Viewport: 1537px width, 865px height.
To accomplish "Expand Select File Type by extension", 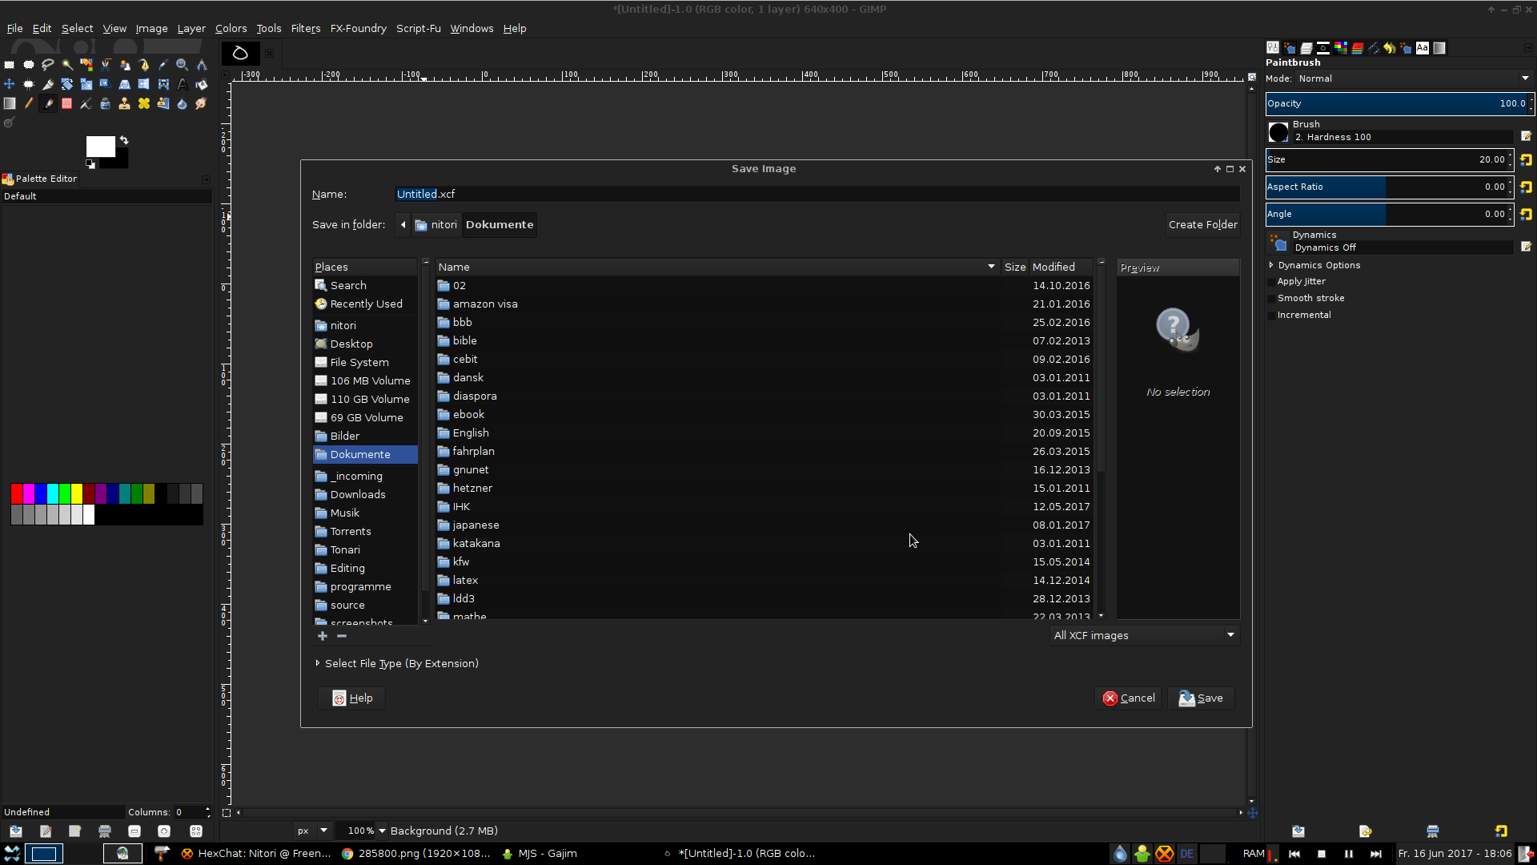I will 318,663.
